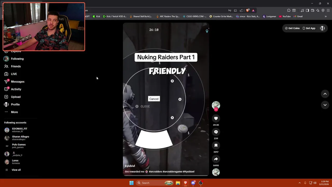Screen dimensions: 332x187
Task: Click the location pin icon on the video
Action: coord(207,31)
